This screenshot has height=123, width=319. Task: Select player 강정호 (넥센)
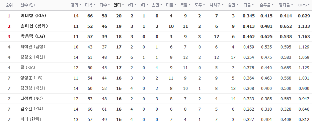(x=33, y=57)
